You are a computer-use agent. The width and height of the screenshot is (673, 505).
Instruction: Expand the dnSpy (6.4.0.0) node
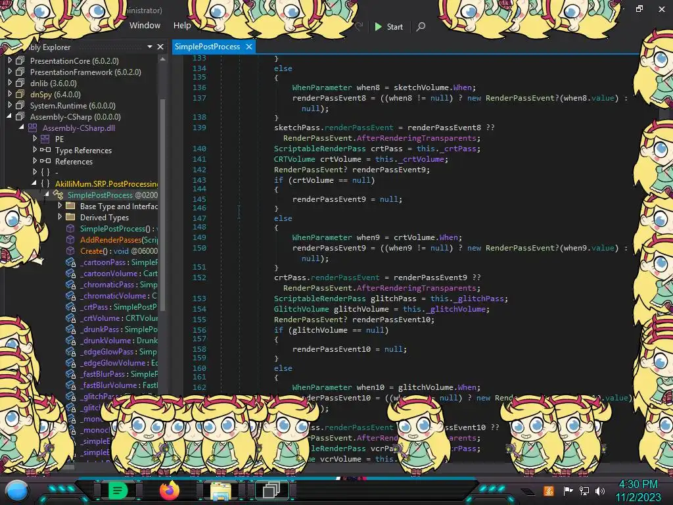[10, 94]
